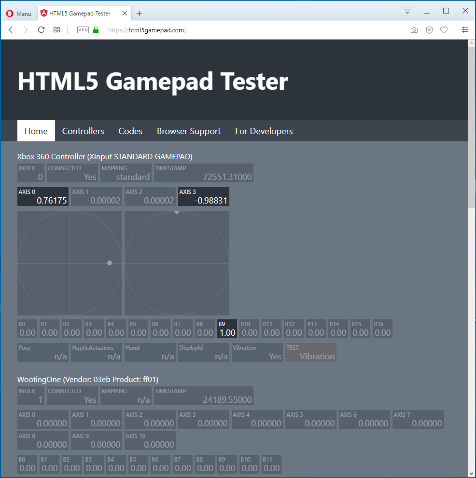The height and width of the screenshot is (478, 476).
Task: Click the WootingOne AXIS 10 cell
Action: tap(150, 440)
